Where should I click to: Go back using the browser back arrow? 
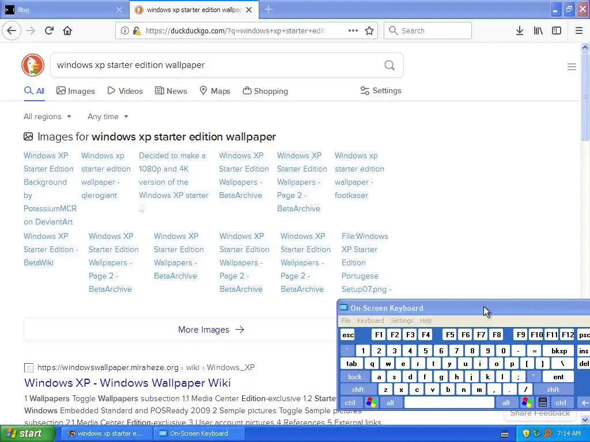[12, 31]
